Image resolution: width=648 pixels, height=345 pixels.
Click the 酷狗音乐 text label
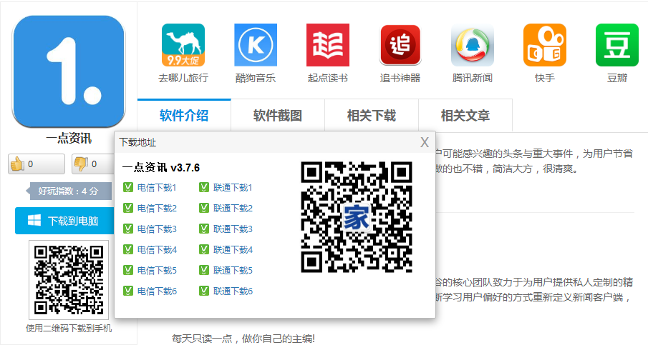point(256,78)
